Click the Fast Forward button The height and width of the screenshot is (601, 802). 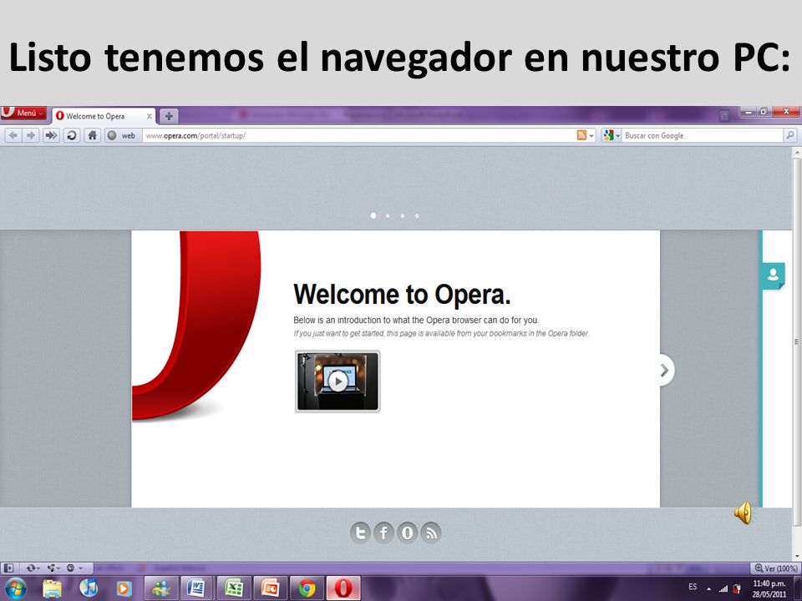[51, 135]
